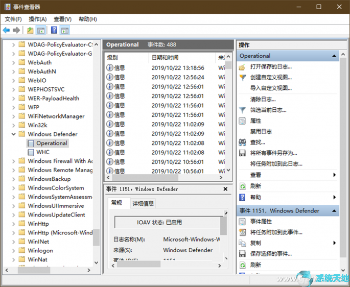Click the IOAV status description text box
The height and width of the screenshot is (287, 350).
click(x=168, y=222)
